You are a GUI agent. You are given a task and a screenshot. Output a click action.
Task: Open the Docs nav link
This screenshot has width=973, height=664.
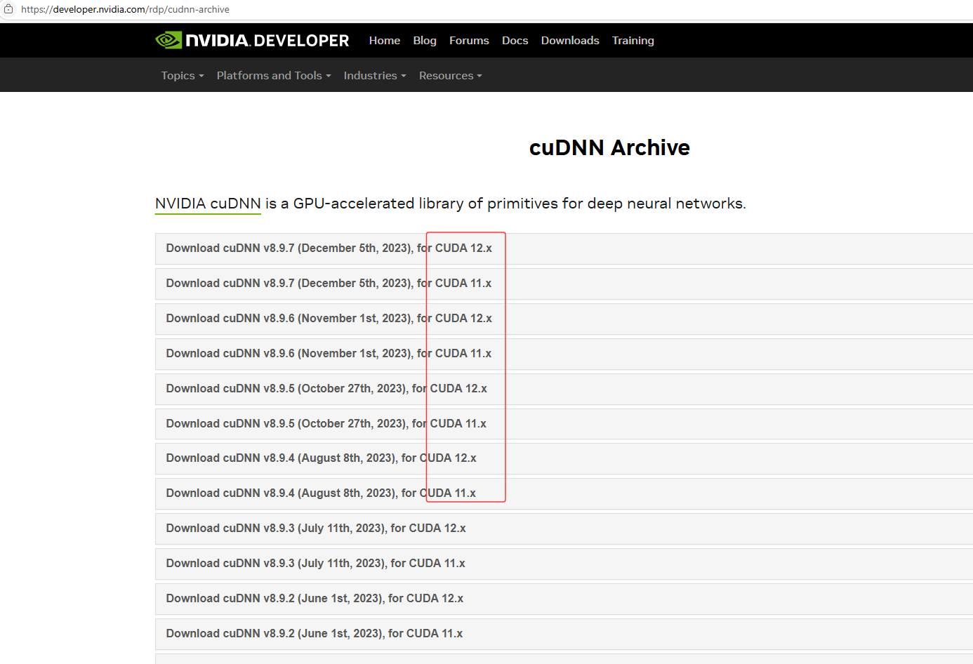(x=515, y=40)
